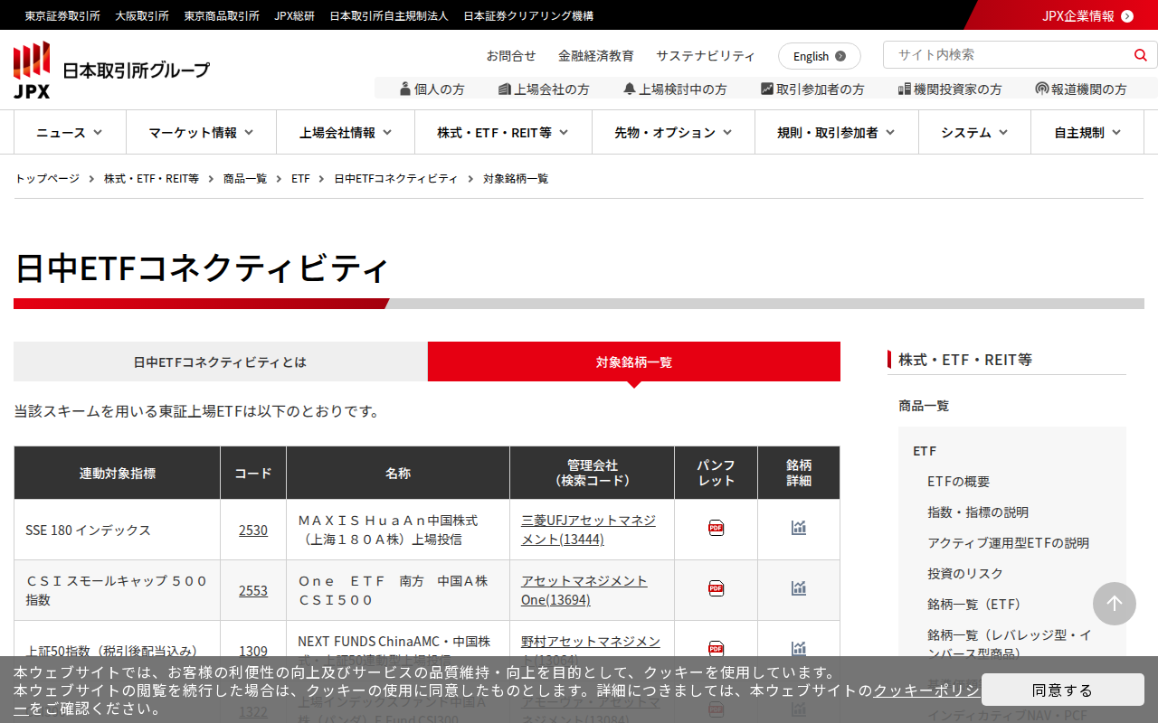Open the 報道機関の方 section
Viewport: 1158px width, 723px height.
coord(1081,89)
